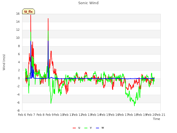Click the Feb 6 x-axis tick label
This screenshot has height=133, width=177.
tap(22, 115)
